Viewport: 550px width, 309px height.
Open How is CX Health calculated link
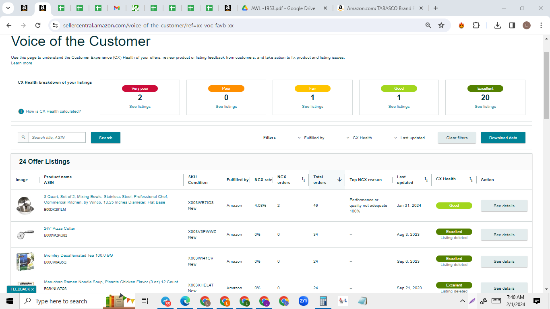tap(54, 111)
